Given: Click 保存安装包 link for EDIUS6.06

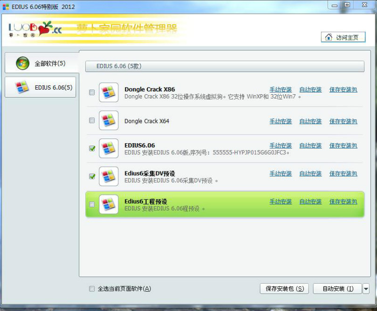Looking at the screenshot, I should click(343, 146).
